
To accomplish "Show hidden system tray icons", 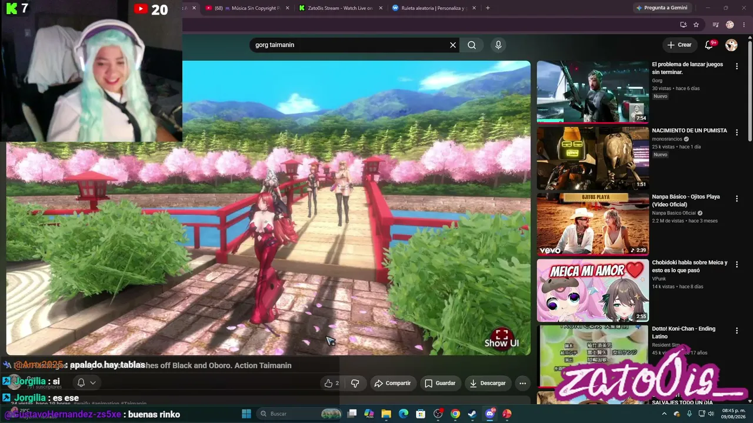I will pos(665,414).
